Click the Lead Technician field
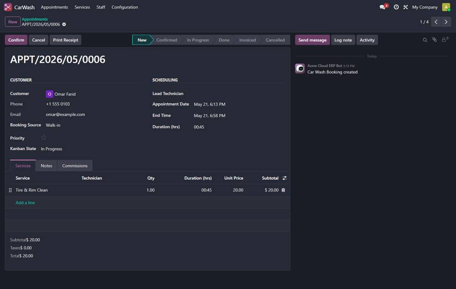The width and height of the screenshot is (456, 289). 238,93
